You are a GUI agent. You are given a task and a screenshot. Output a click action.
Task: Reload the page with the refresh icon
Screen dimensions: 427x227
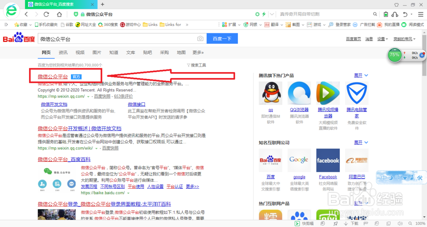coord(46,14)
